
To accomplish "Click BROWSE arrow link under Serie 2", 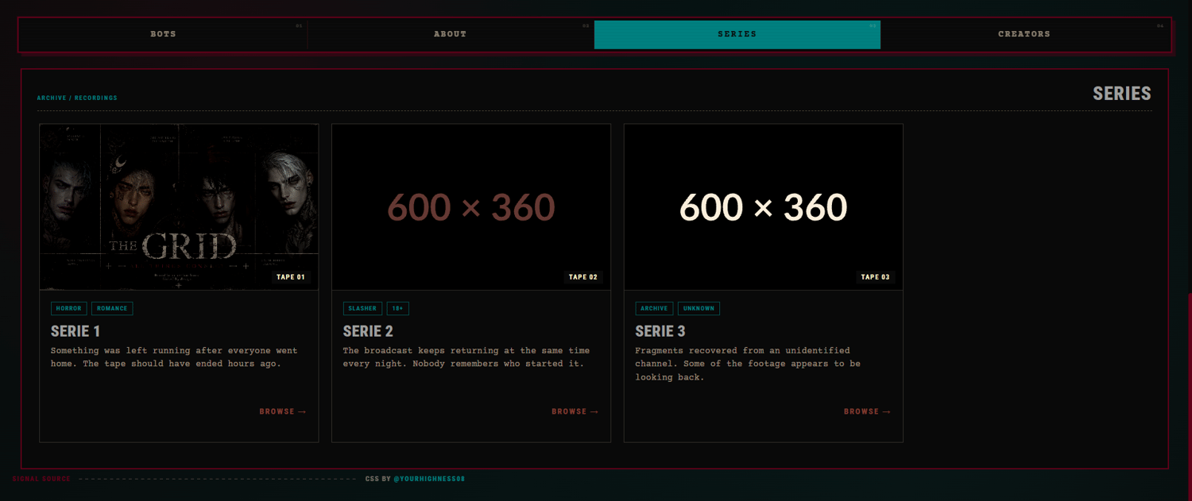I will point(575,411).
